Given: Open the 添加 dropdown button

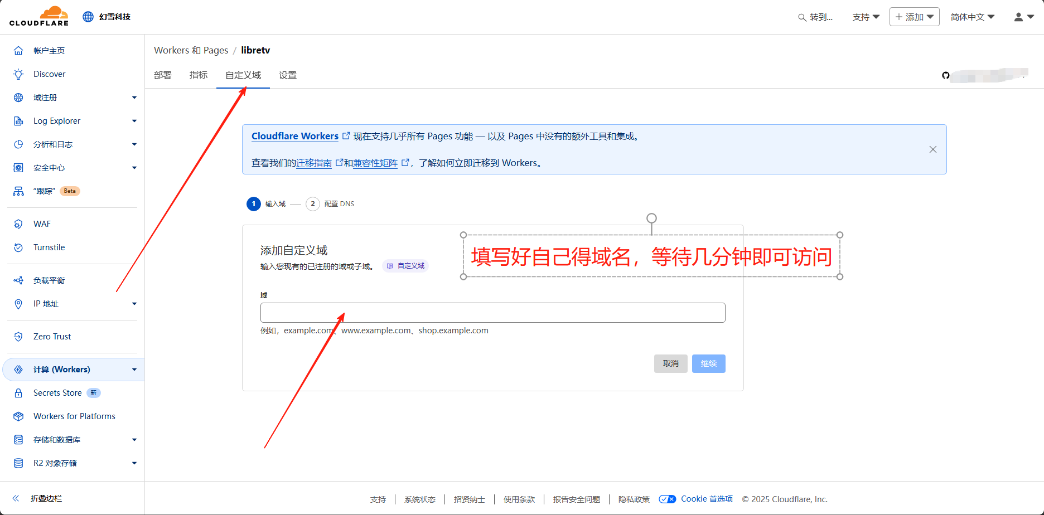Looking at the screenshot, I should 915,17.
